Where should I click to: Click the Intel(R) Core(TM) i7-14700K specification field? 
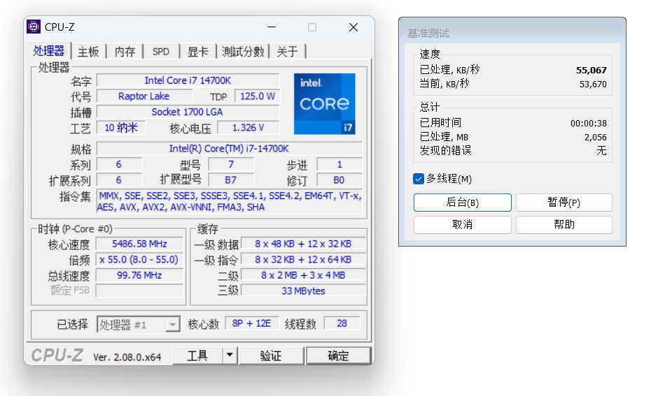point(229,148)
